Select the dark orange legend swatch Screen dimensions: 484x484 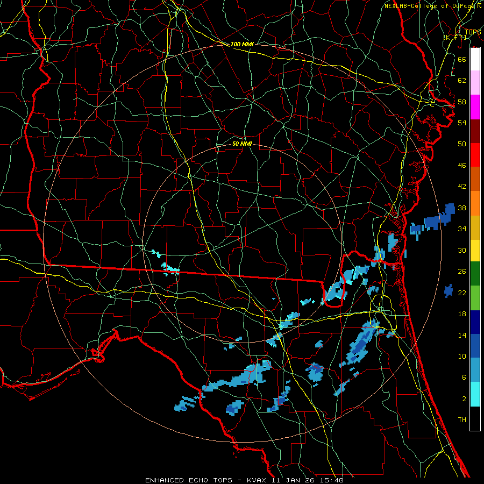pos(475,179)
